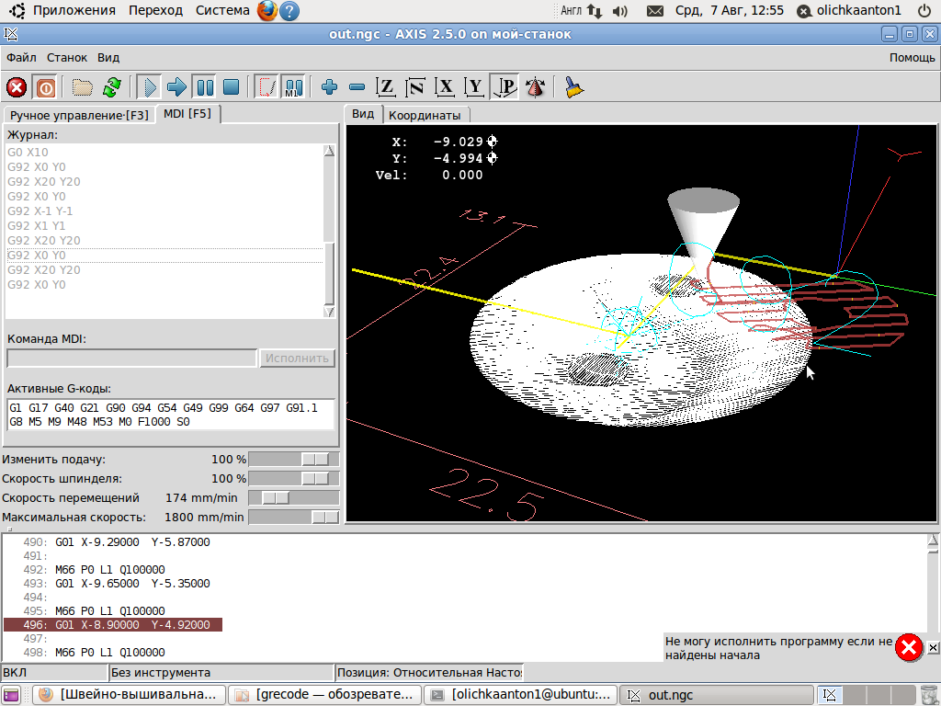Open the Станок menu
Image resolution: width=941 pixels, height=706 pixels.
click(67, 57)
